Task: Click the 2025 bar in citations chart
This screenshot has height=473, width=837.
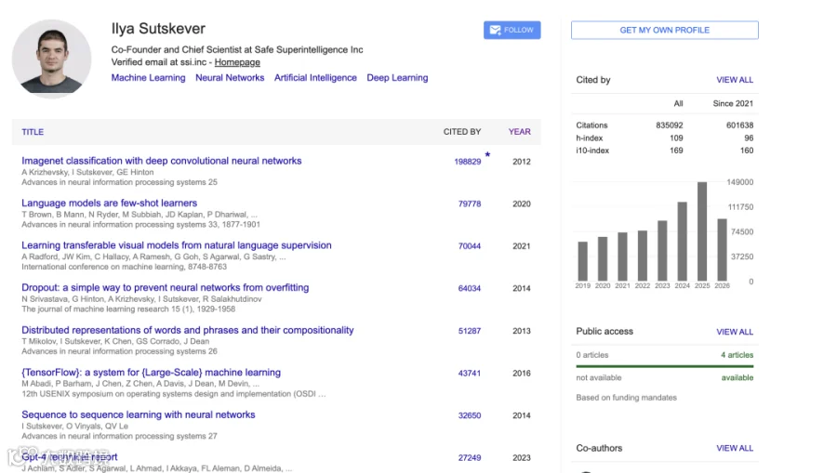Action: point(702,231)
